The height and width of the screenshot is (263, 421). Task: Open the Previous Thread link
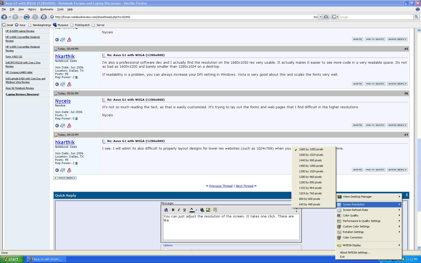(x=221, y=186)
